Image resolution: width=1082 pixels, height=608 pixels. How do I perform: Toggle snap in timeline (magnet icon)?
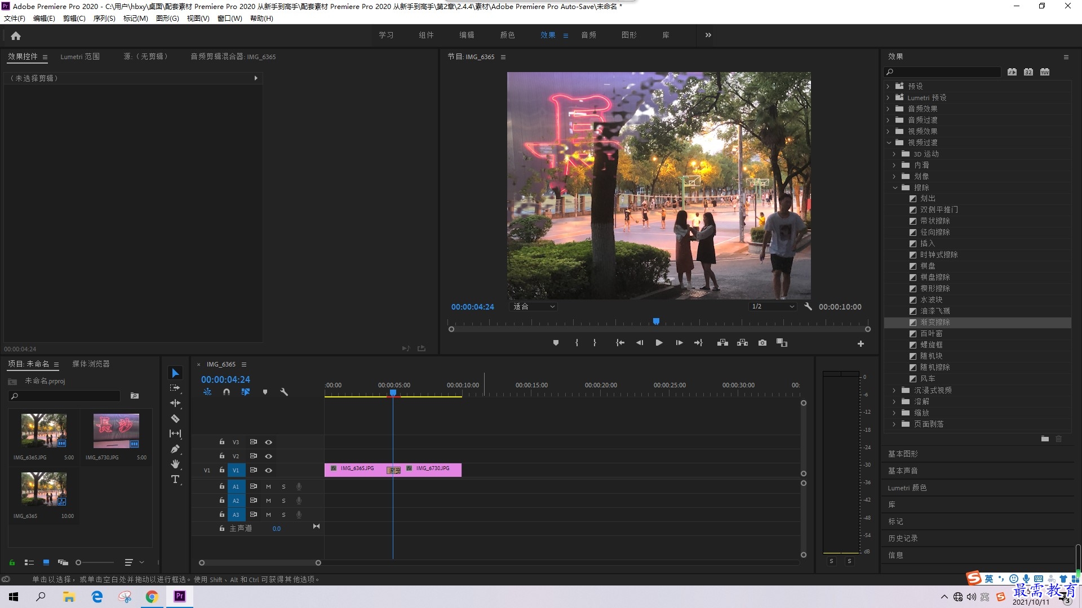pyautogui.click(x=227, y=392)
